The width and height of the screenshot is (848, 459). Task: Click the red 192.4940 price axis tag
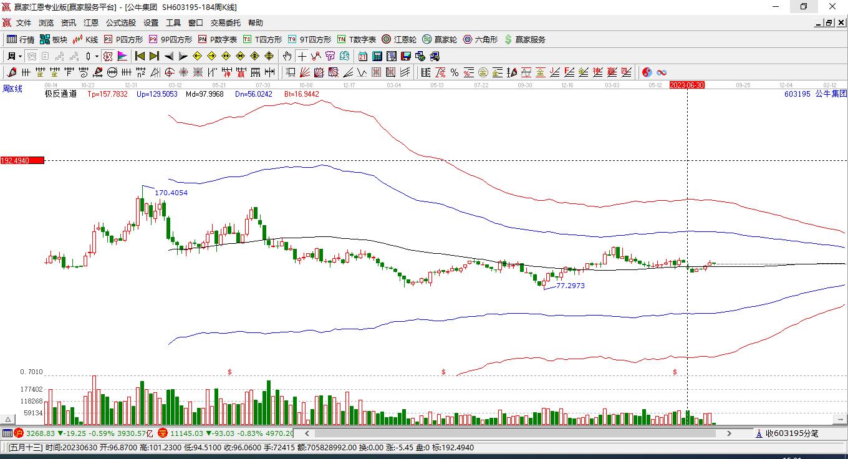22,161
